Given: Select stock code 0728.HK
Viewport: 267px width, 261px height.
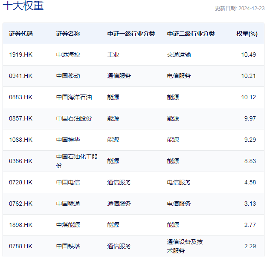Looking at the screenshot, I should point(20,182).
